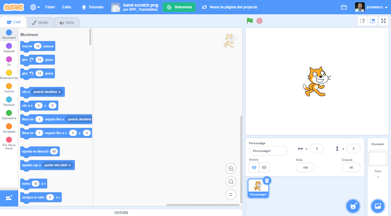
Task: Click the green flag to run project
Action: [x=250, y=21]
